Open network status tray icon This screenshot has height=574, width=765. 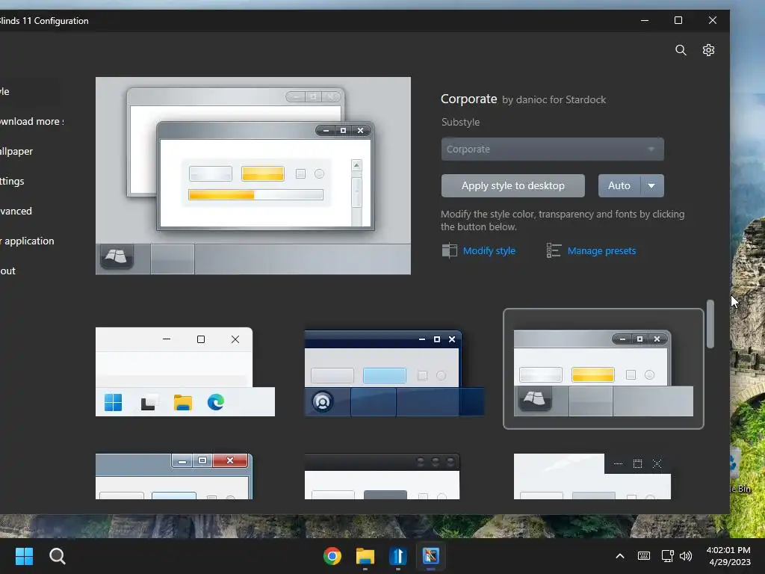point(667,556)
